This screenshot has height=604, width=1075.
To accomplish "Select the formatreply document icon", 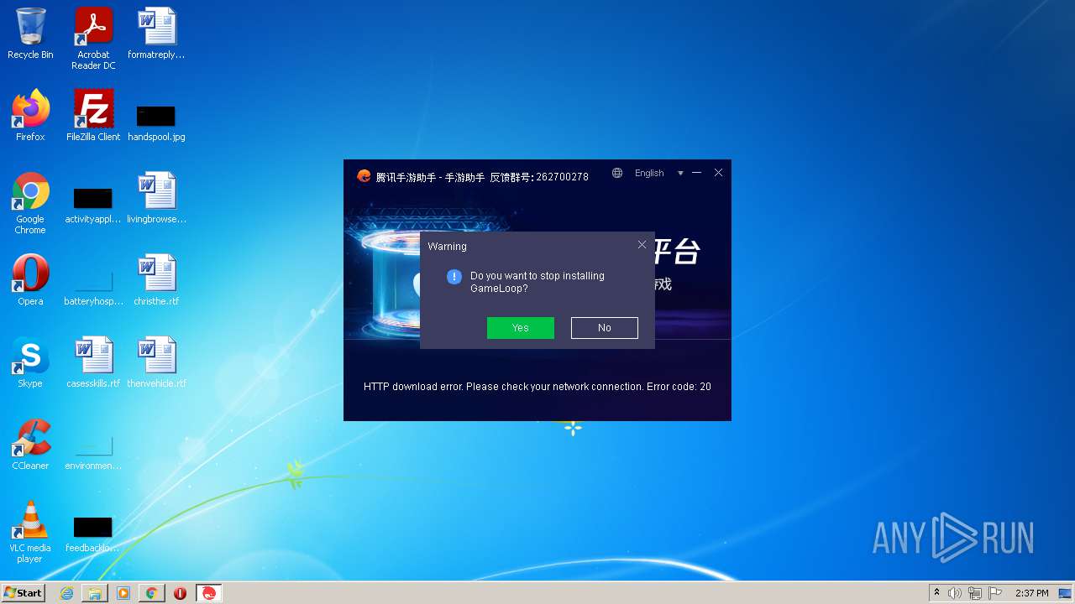I will click(156, 34).
